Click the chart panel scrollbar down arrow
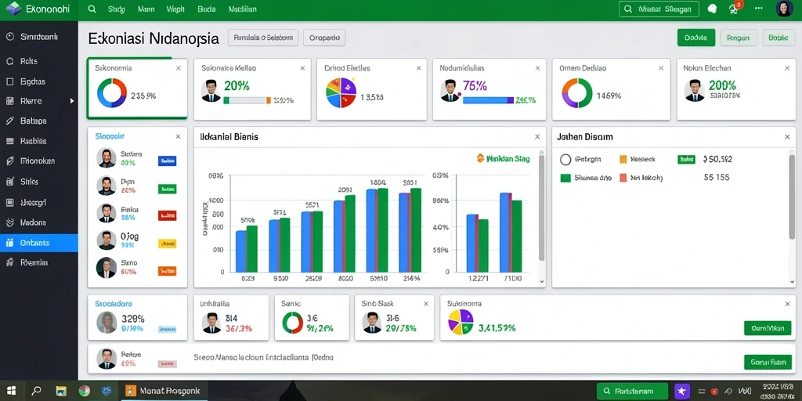The height and width of the screenshot is (401, 802). pos(542,281)
